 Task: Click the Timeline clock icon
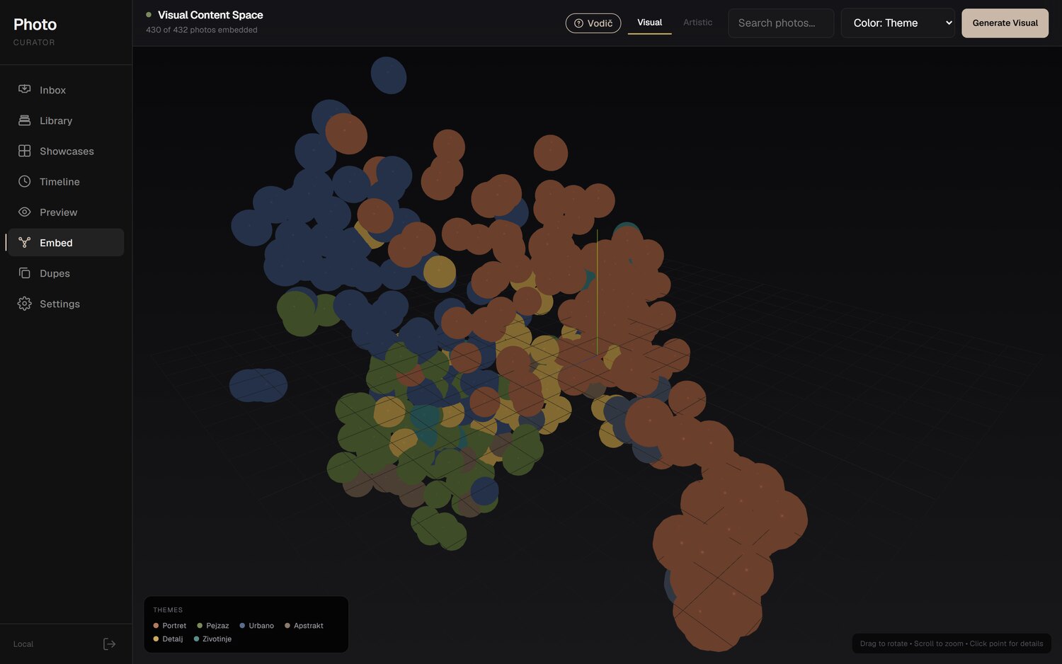25,181
